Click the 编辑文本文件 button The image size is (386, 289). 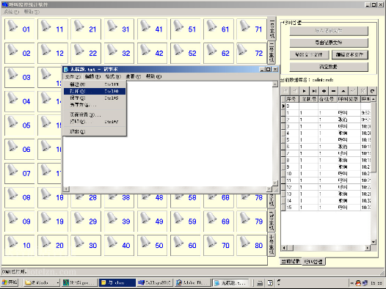point(349,54)
